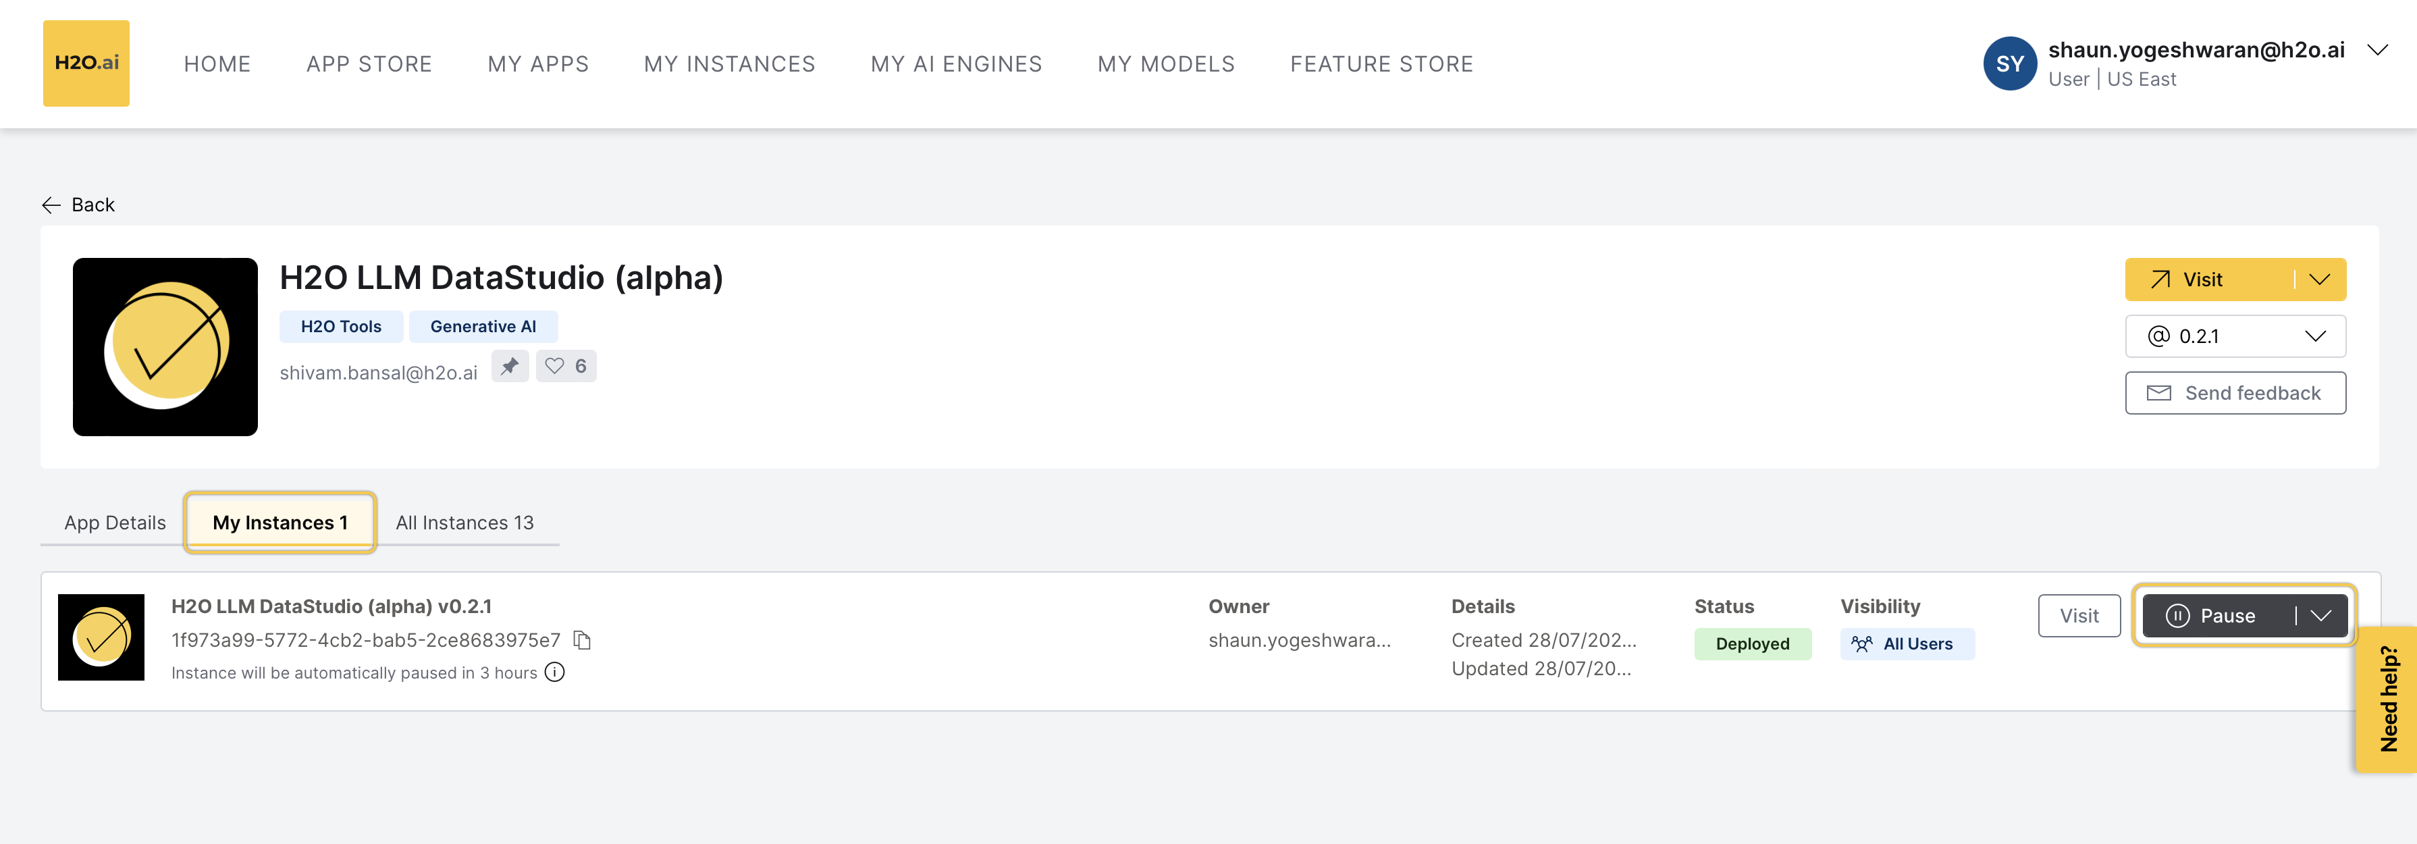2417x844 pixels.
Task: Click instance name H2O LLM DataStudio (alpha) v0.2.1
Action: (331, 606)
